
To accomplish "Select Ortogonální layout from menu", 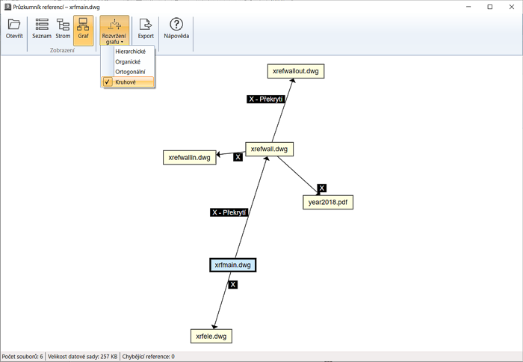I will [130, 72].
